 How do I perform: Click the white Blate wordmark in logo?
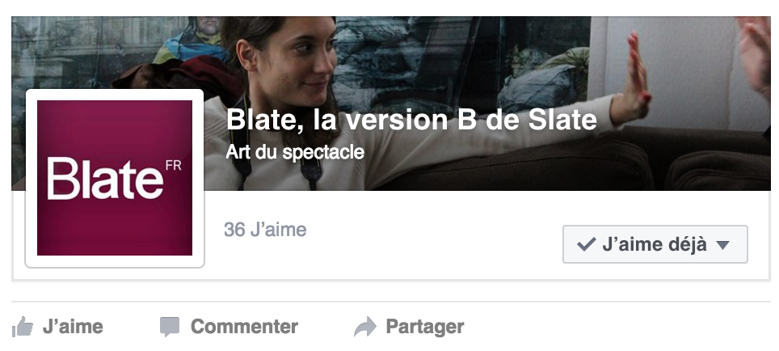pos(105,179)
